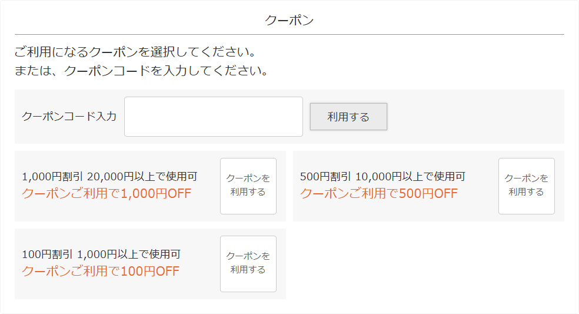Click the クーポンコード入力 label
Image resolution: width=579 pixels, height=314 pixels.
69,117
